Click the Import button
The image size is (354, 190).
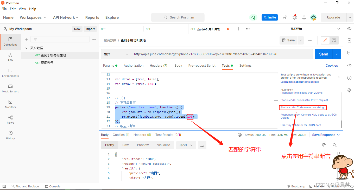click(90, 29)
